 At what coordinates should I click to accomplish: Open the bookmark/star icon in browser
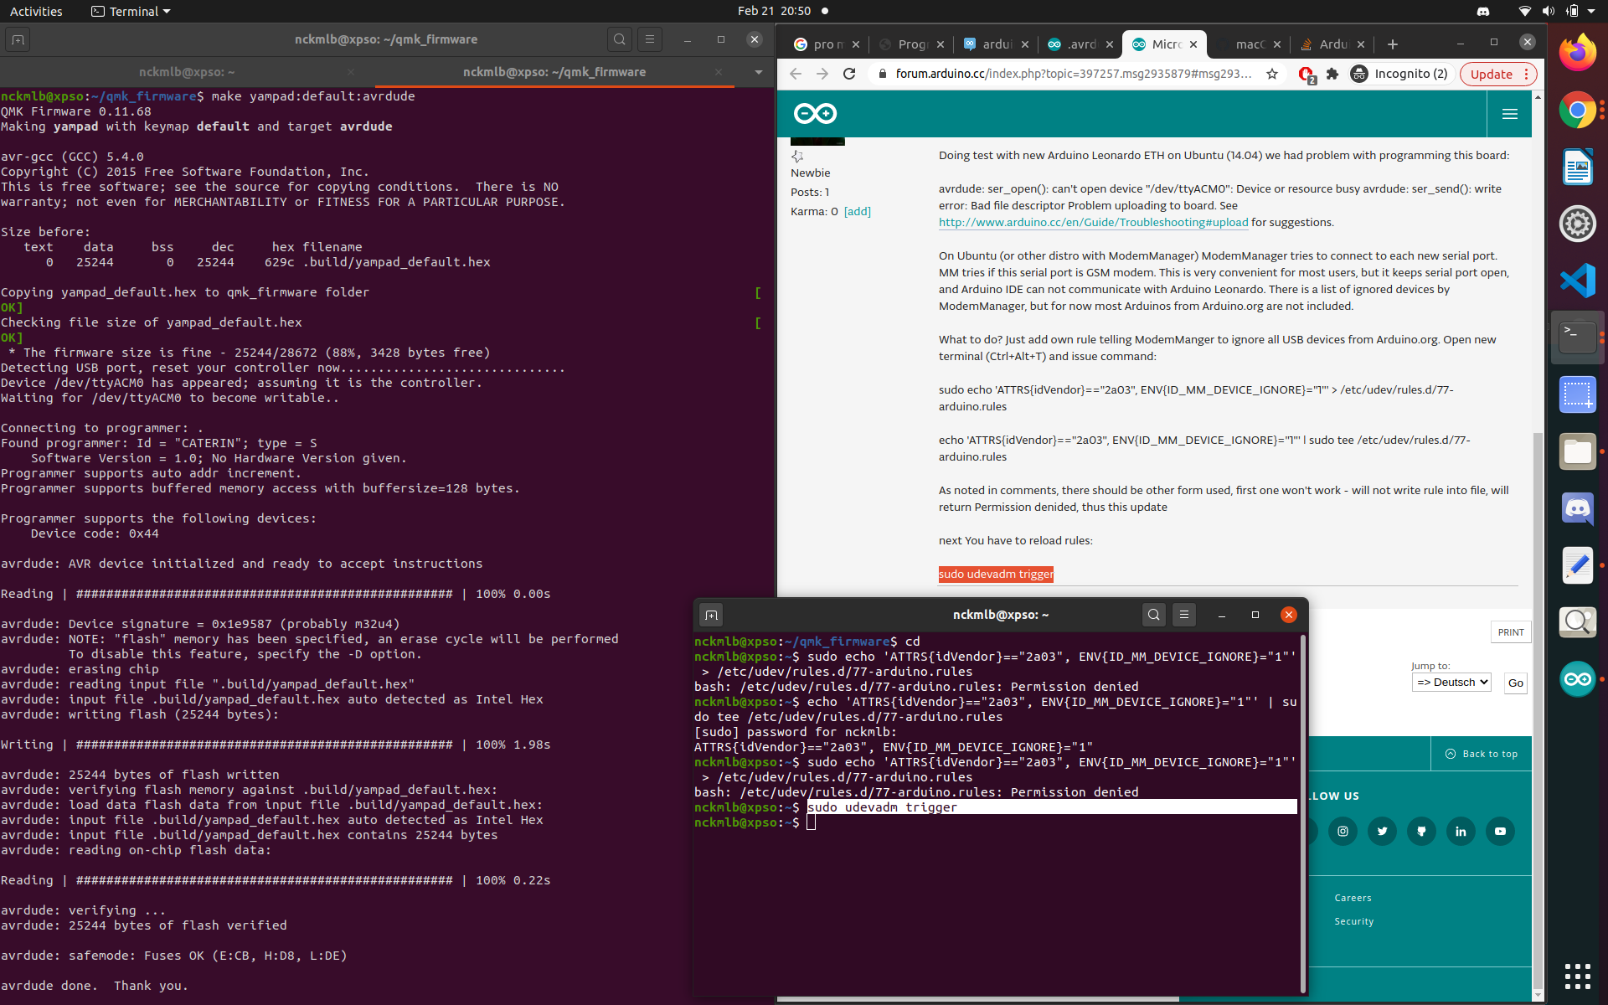[1272, 74]
